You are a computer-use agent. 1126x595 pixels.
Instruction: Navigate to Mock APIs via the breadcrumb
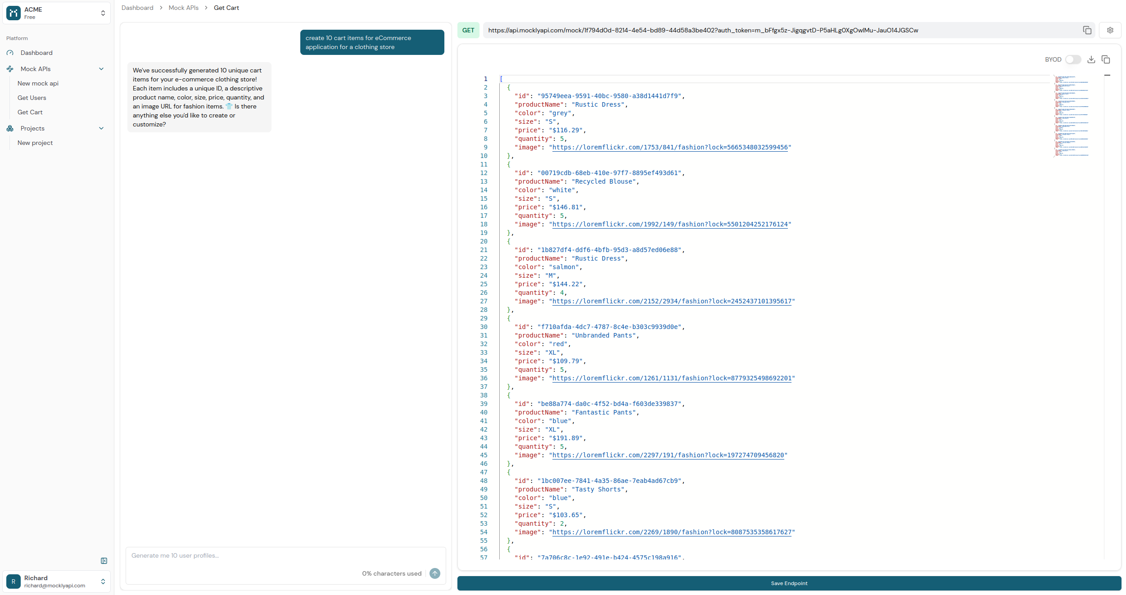pyautogui.click(x=183, y=8)
